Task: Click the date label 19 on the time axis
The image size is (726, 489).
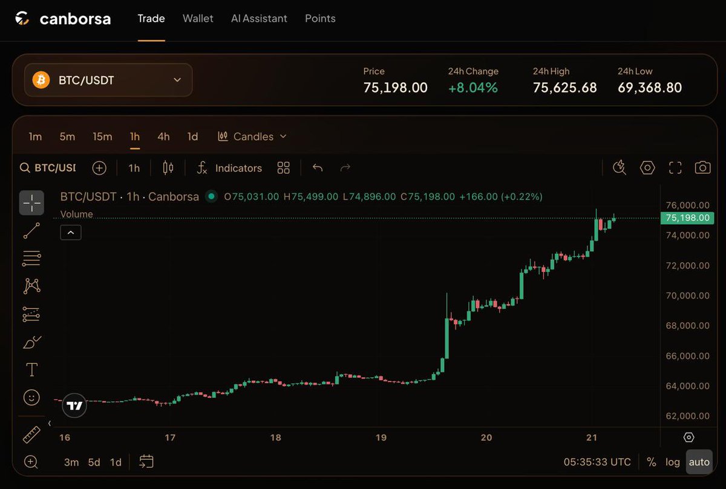Action: point(381,438)
